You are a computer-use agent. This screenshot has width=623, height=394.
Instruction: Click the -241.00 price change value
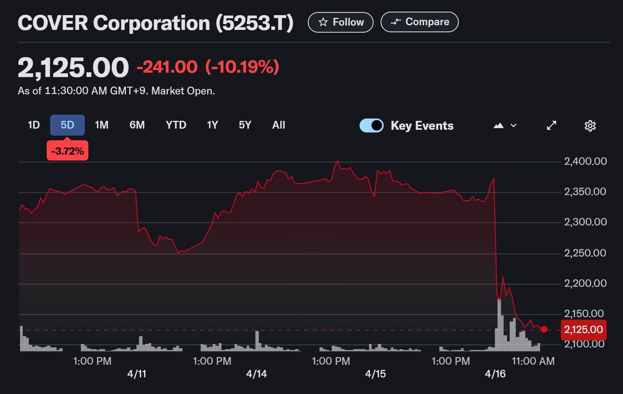pos(167,67)
